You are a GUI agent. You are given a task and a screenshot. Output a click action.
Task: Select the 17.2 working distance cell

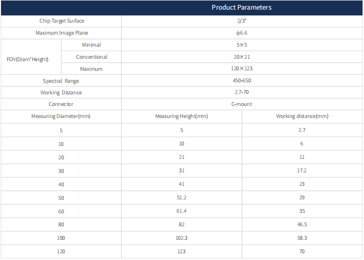(302, 170)
